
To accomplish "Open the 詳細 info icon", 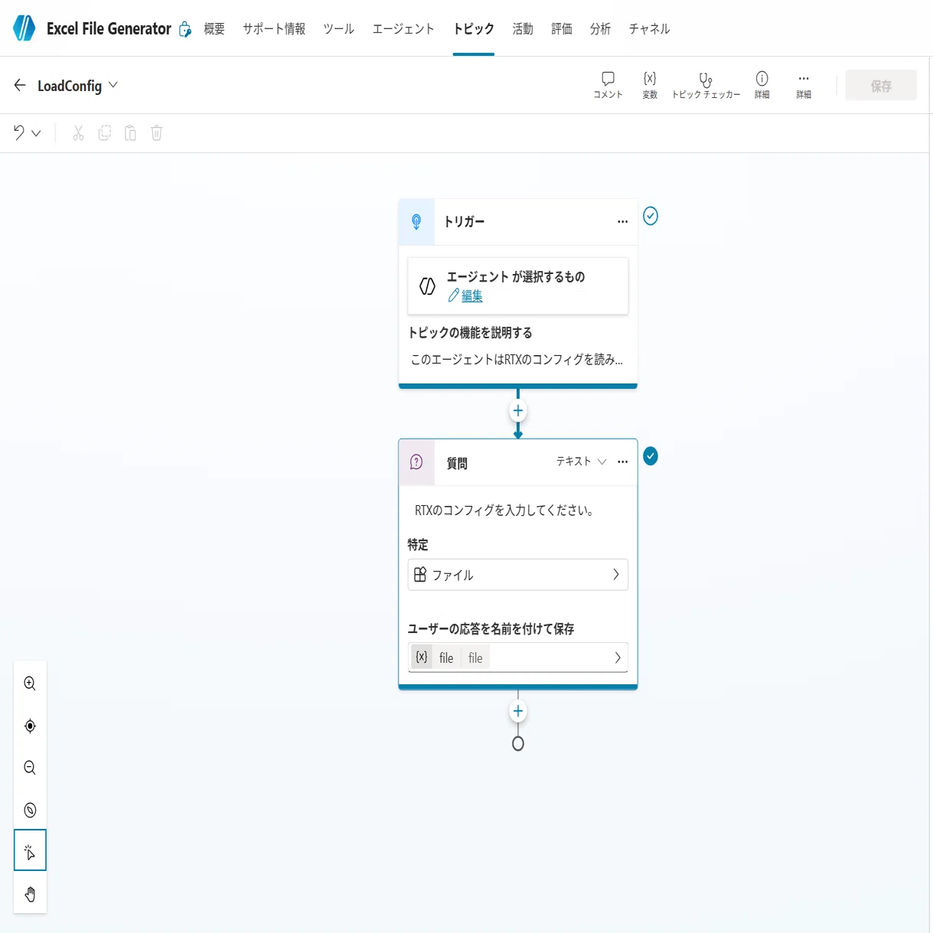I will (762, 85).
